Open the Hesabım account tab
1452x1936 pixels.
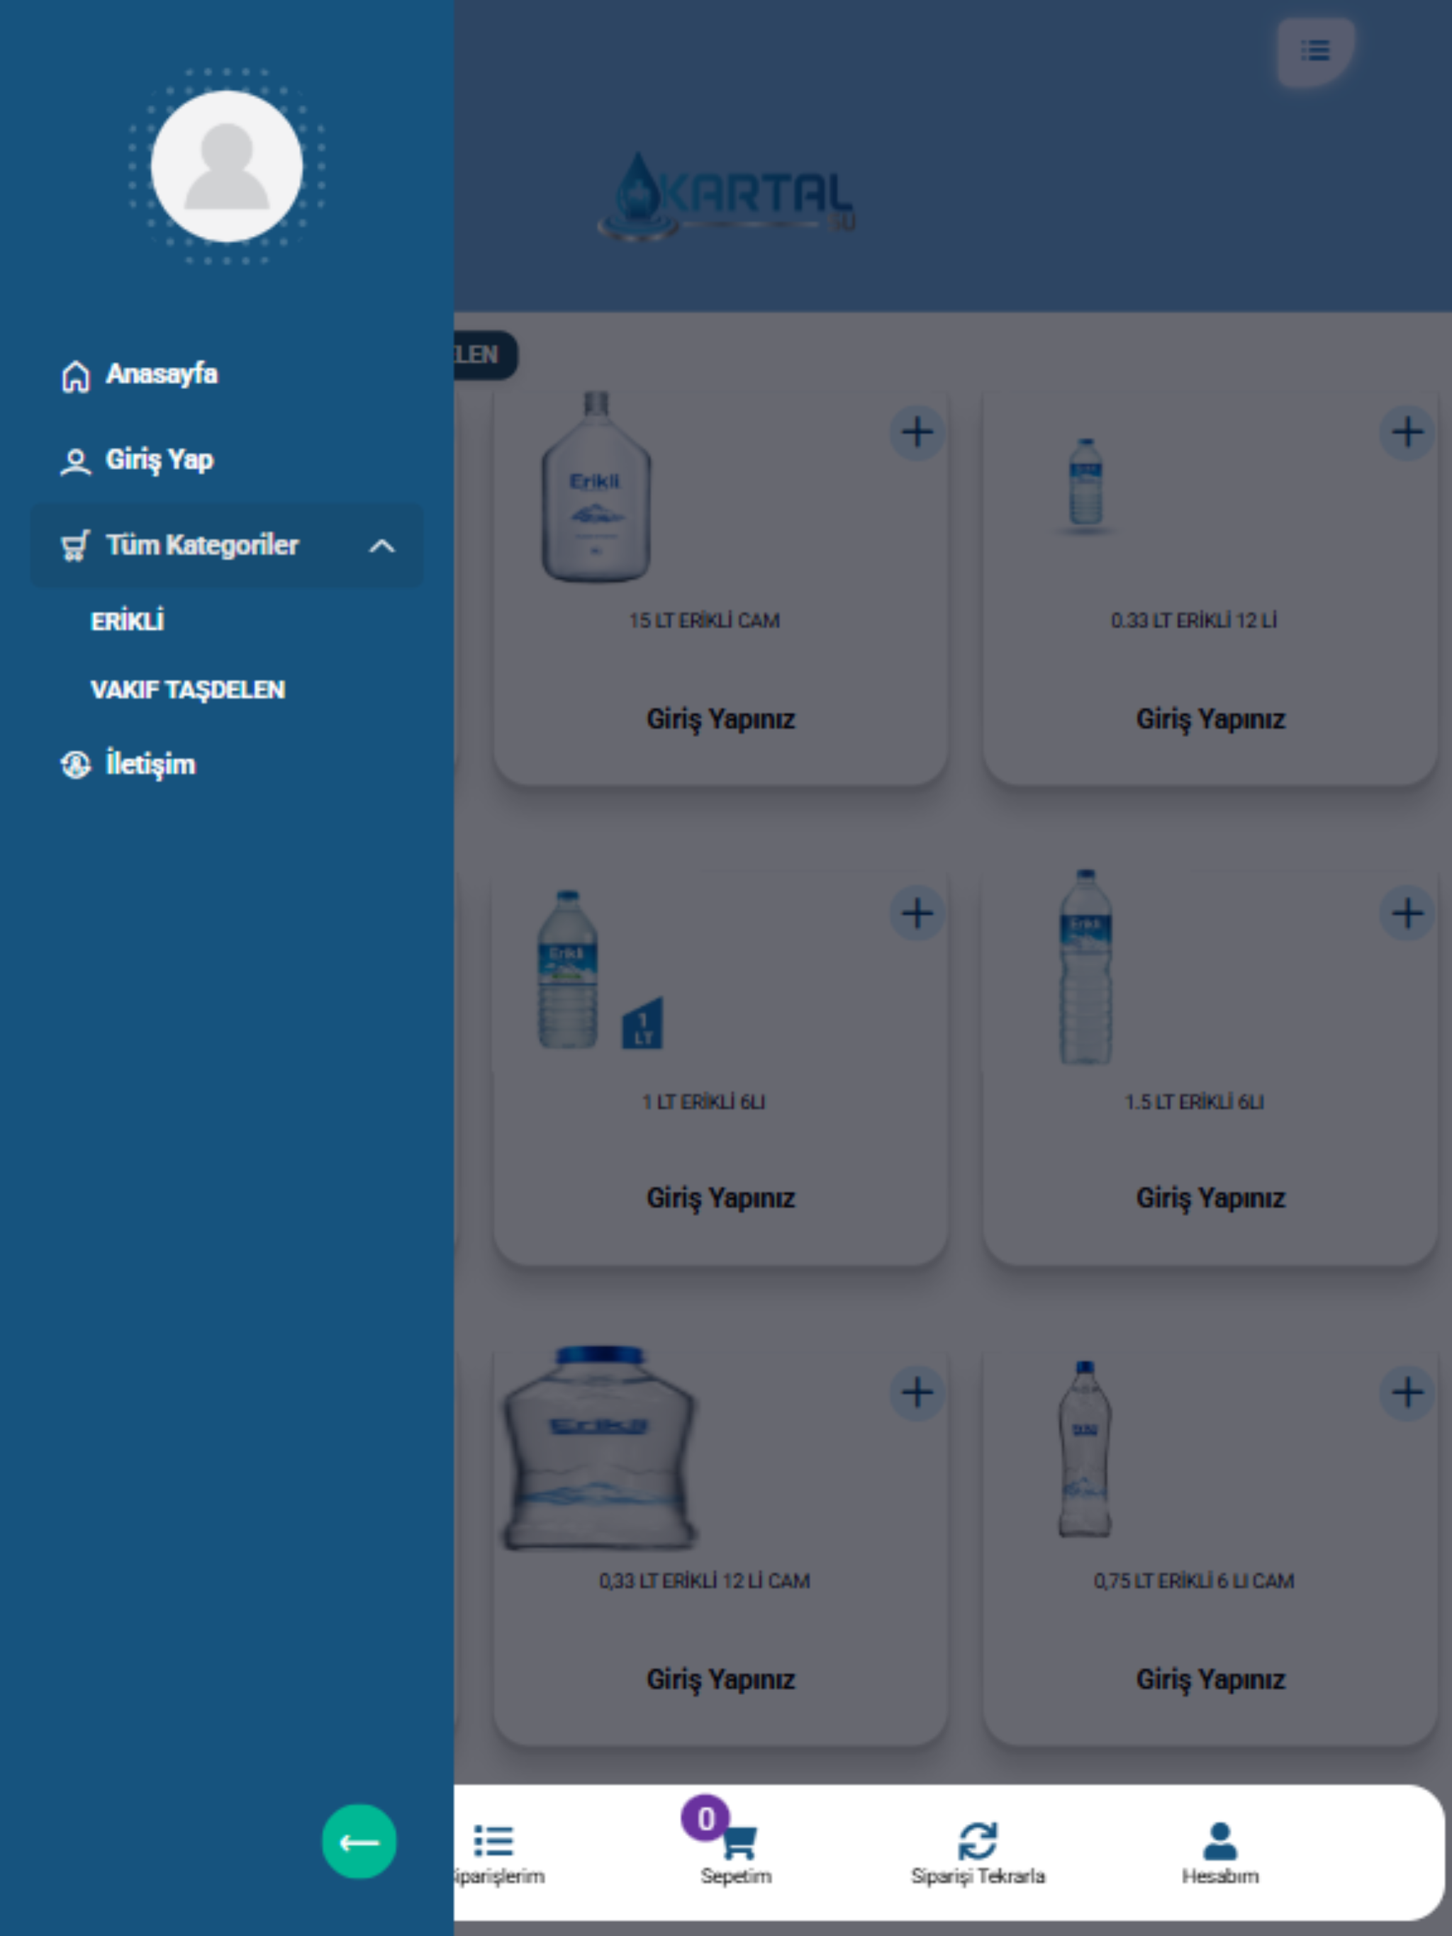coord(1220,1854)
